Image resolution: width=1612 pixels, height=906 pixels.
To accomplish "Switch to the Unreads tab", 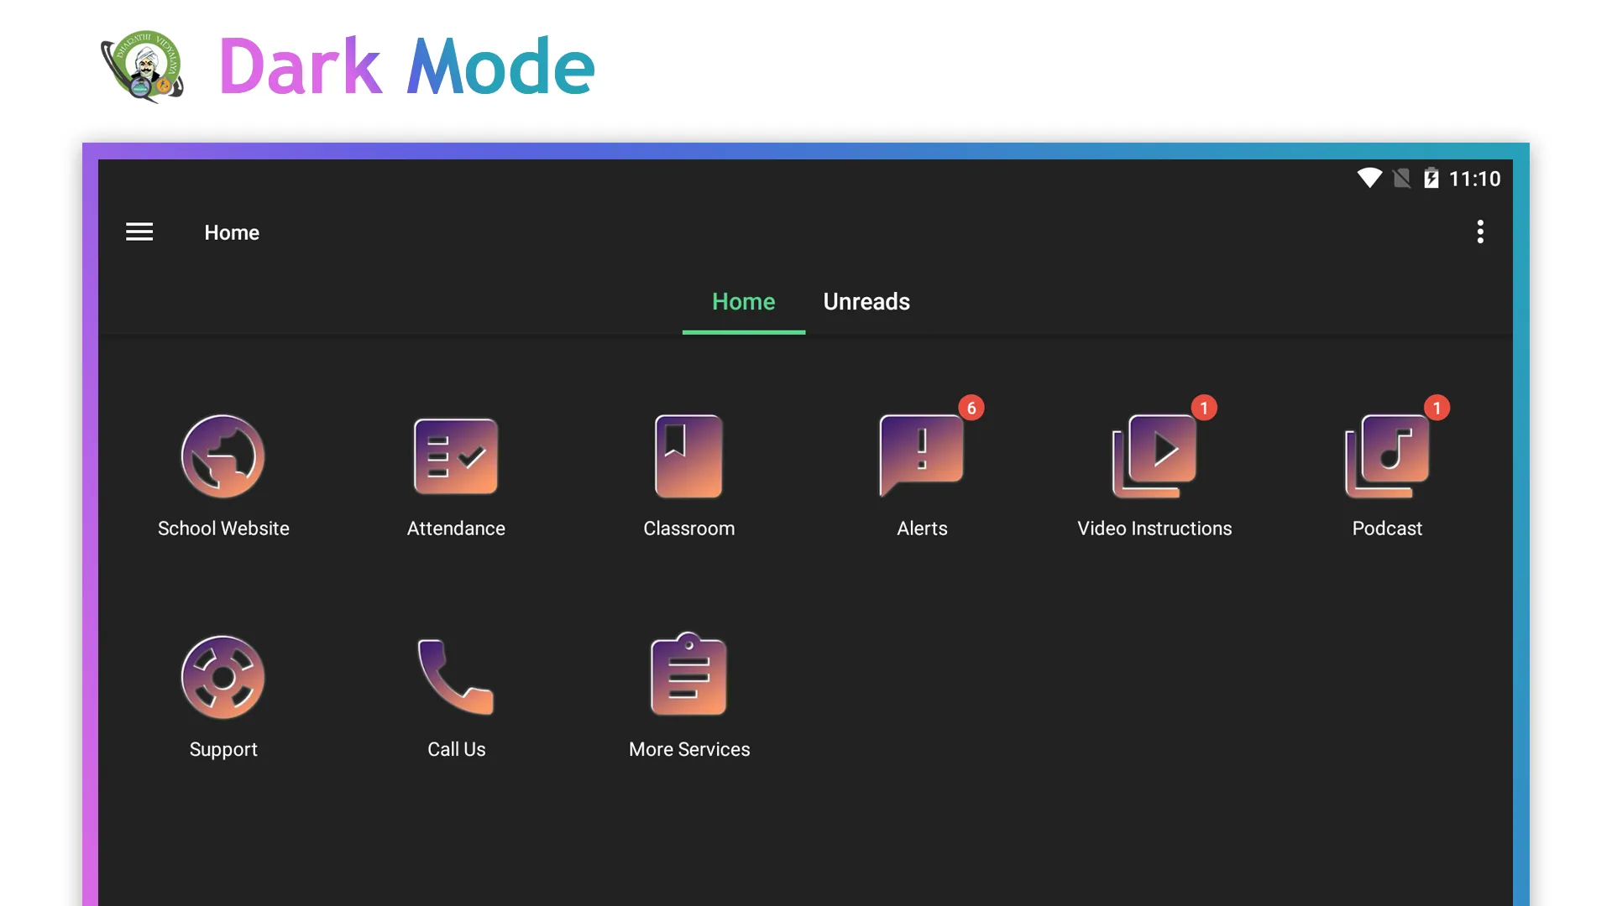I will (866, 301).
